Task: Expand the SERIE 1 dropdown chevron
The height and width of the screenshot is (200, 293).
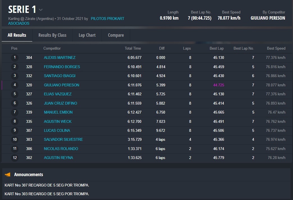Action: pyautogui.click(x=41, y=10)
